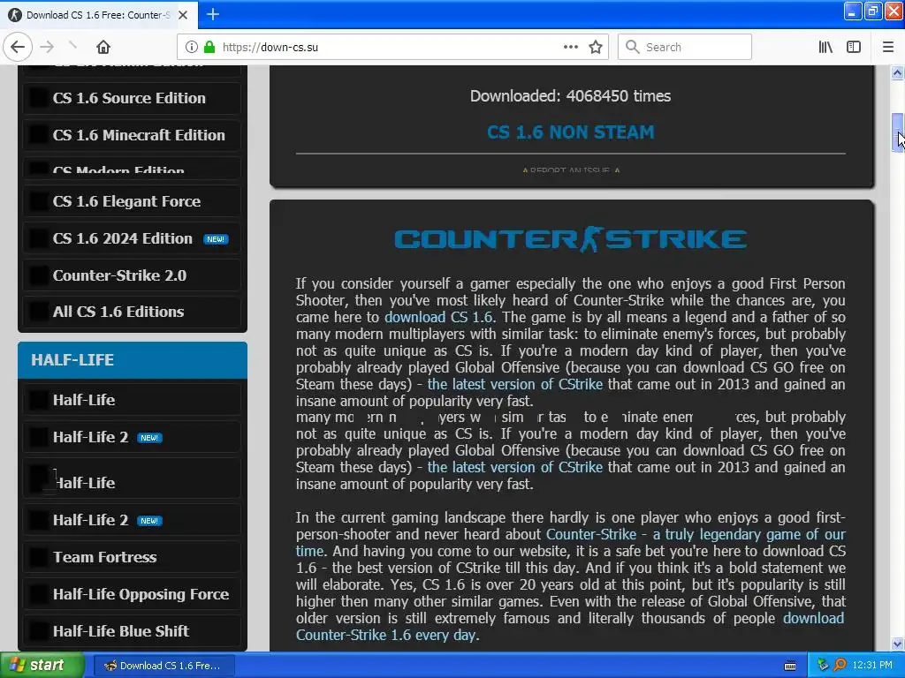The height and width of the screenshot is (678, 905).
Task: Open CS 1.6 Minecraft Edition
Action: tap(133, 135)
